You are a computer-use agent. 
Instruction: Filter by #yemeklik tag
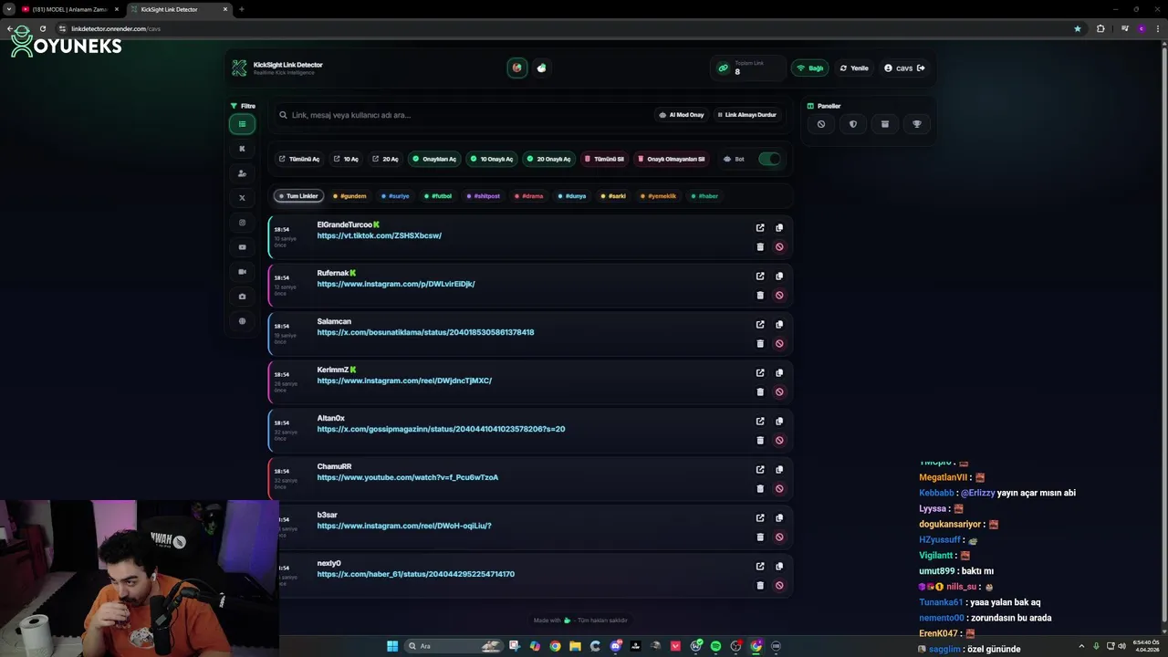pos(659,196)
